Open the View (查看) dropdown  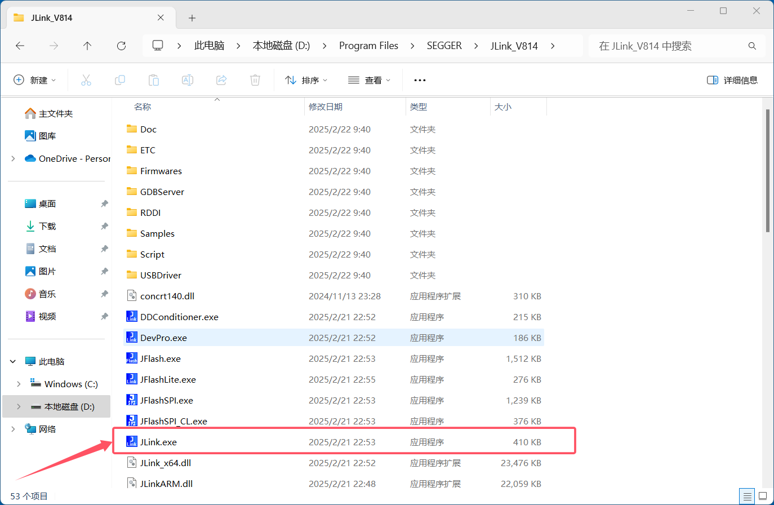coord(369,80)
